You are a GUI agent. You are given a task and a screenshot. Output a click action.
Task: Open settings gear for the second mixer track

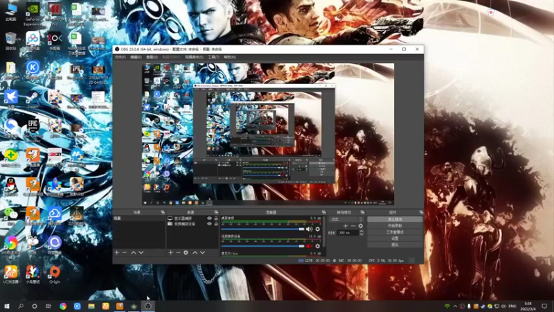click(318, 246)
